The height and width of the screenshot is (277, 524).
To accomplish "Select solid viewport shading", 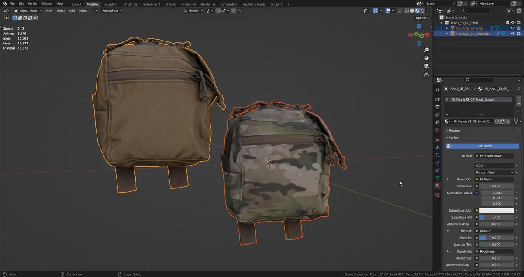I will coord(412,10).
